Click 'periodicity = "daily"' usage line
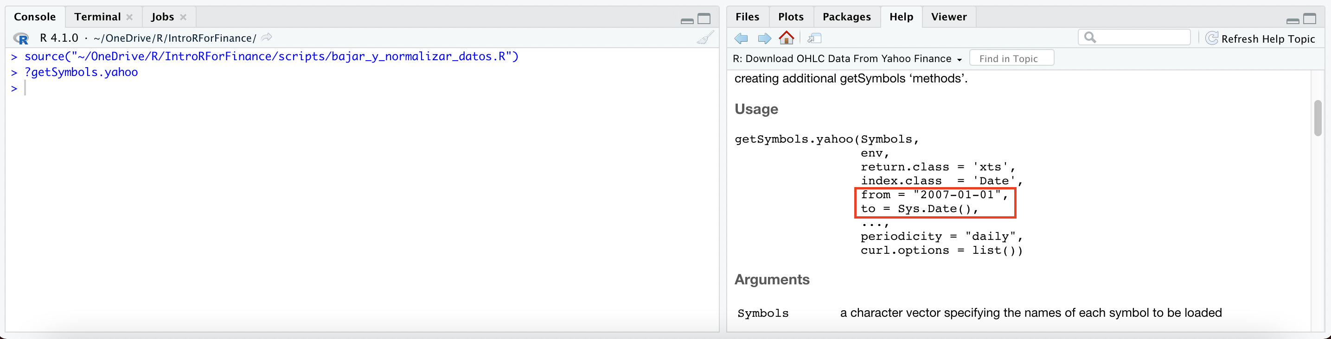 pyautogui.click(x=941, y=236)
